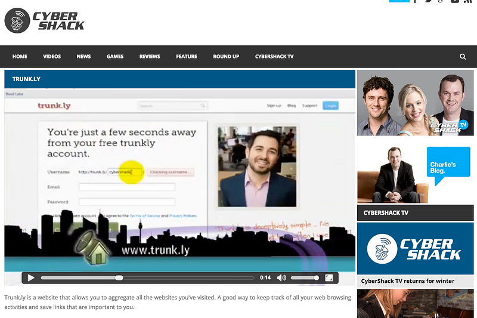
Task: Open the VIDEOS menu item
Action: (52, 57)
